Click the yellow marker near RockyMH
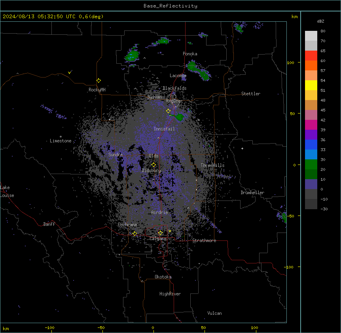Image resolution: width=341 pixels, height=333 pixels. coord(99,80)
